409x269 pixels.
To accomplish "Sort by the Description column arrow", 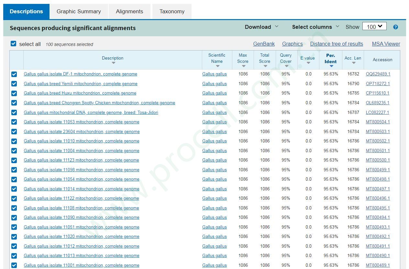I will (x=113, y=63).
